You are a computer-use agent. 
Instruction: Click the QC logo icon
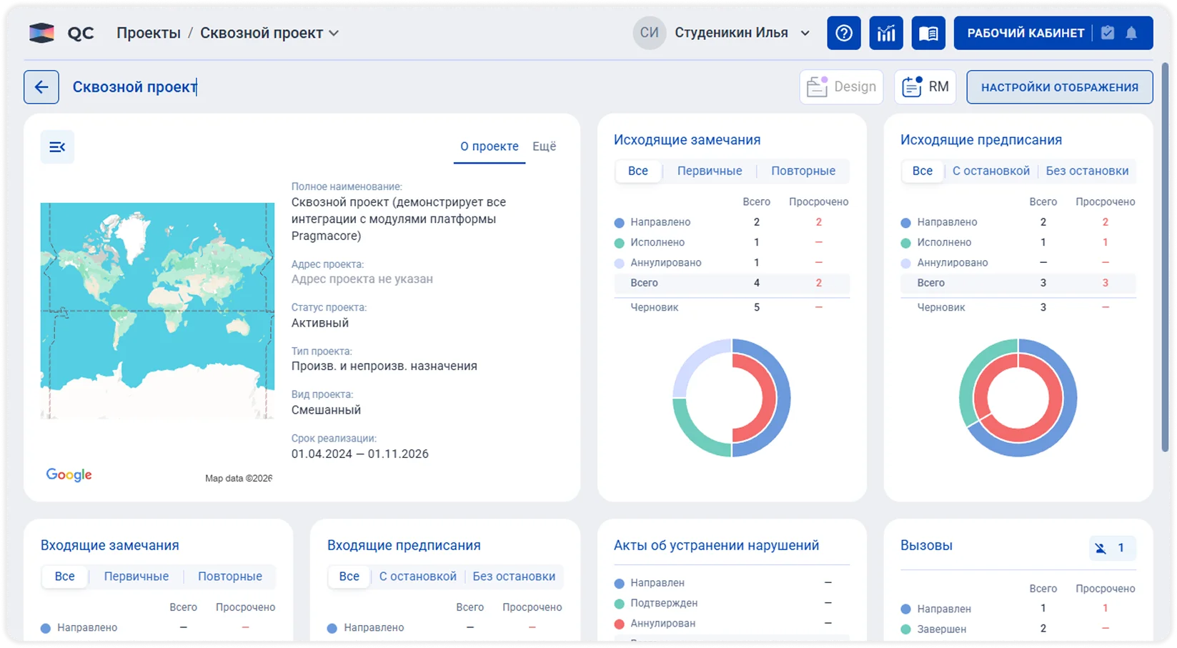(41, 33)
